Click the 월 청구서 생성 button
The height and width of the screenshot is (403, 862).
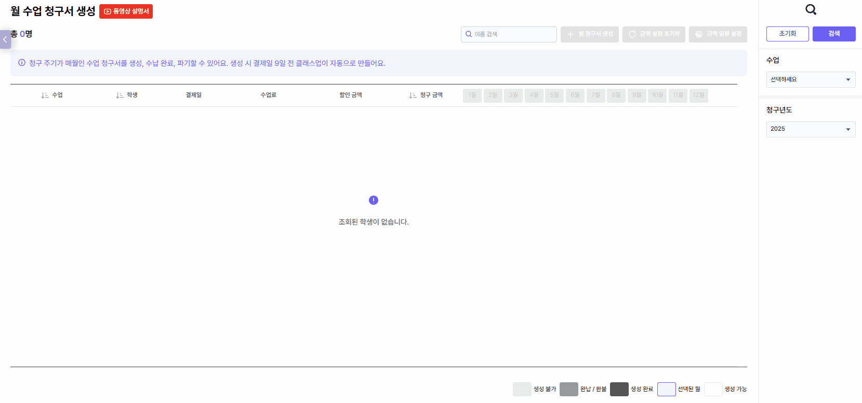pos(590,34)
